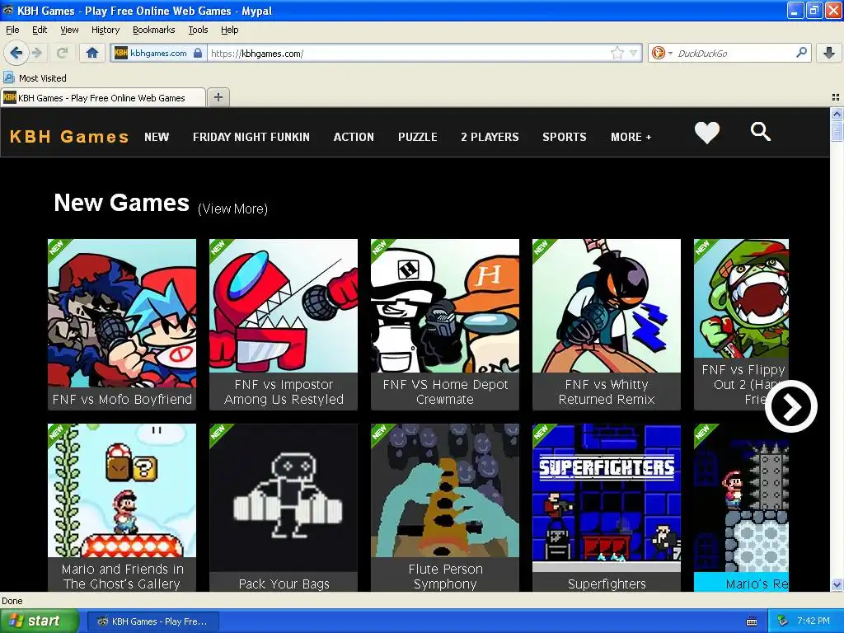Screen dimensions: 844x633
Task: Click the scrollbar down arrow
Action: (x=837, y=584)
